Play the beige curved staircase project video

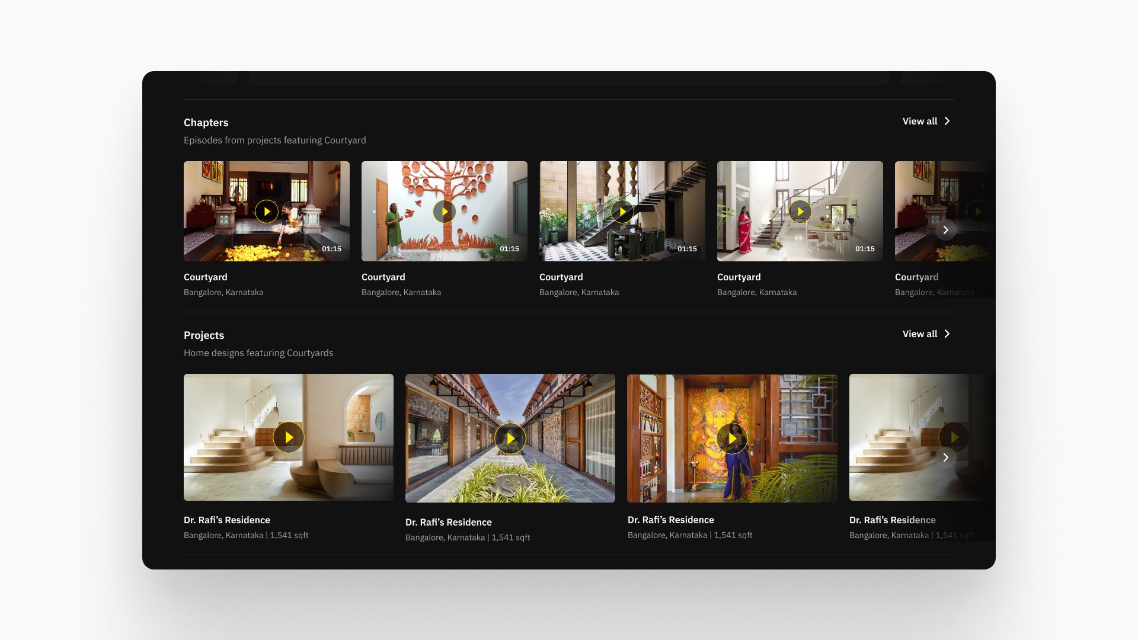click(289, 437)
